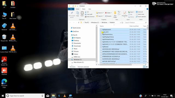Click the red Delete button
Screen dimensions: 175x98
108,13
